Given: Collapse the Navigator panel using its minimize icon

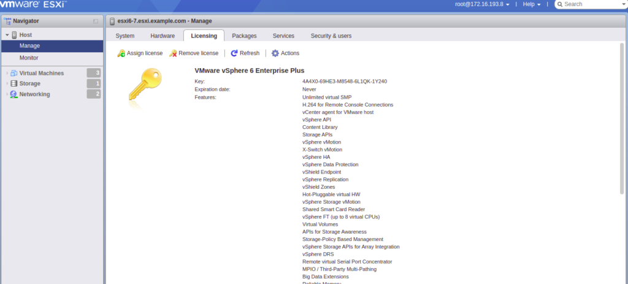Looking at the screenshot, I should (x=95, y=21).
